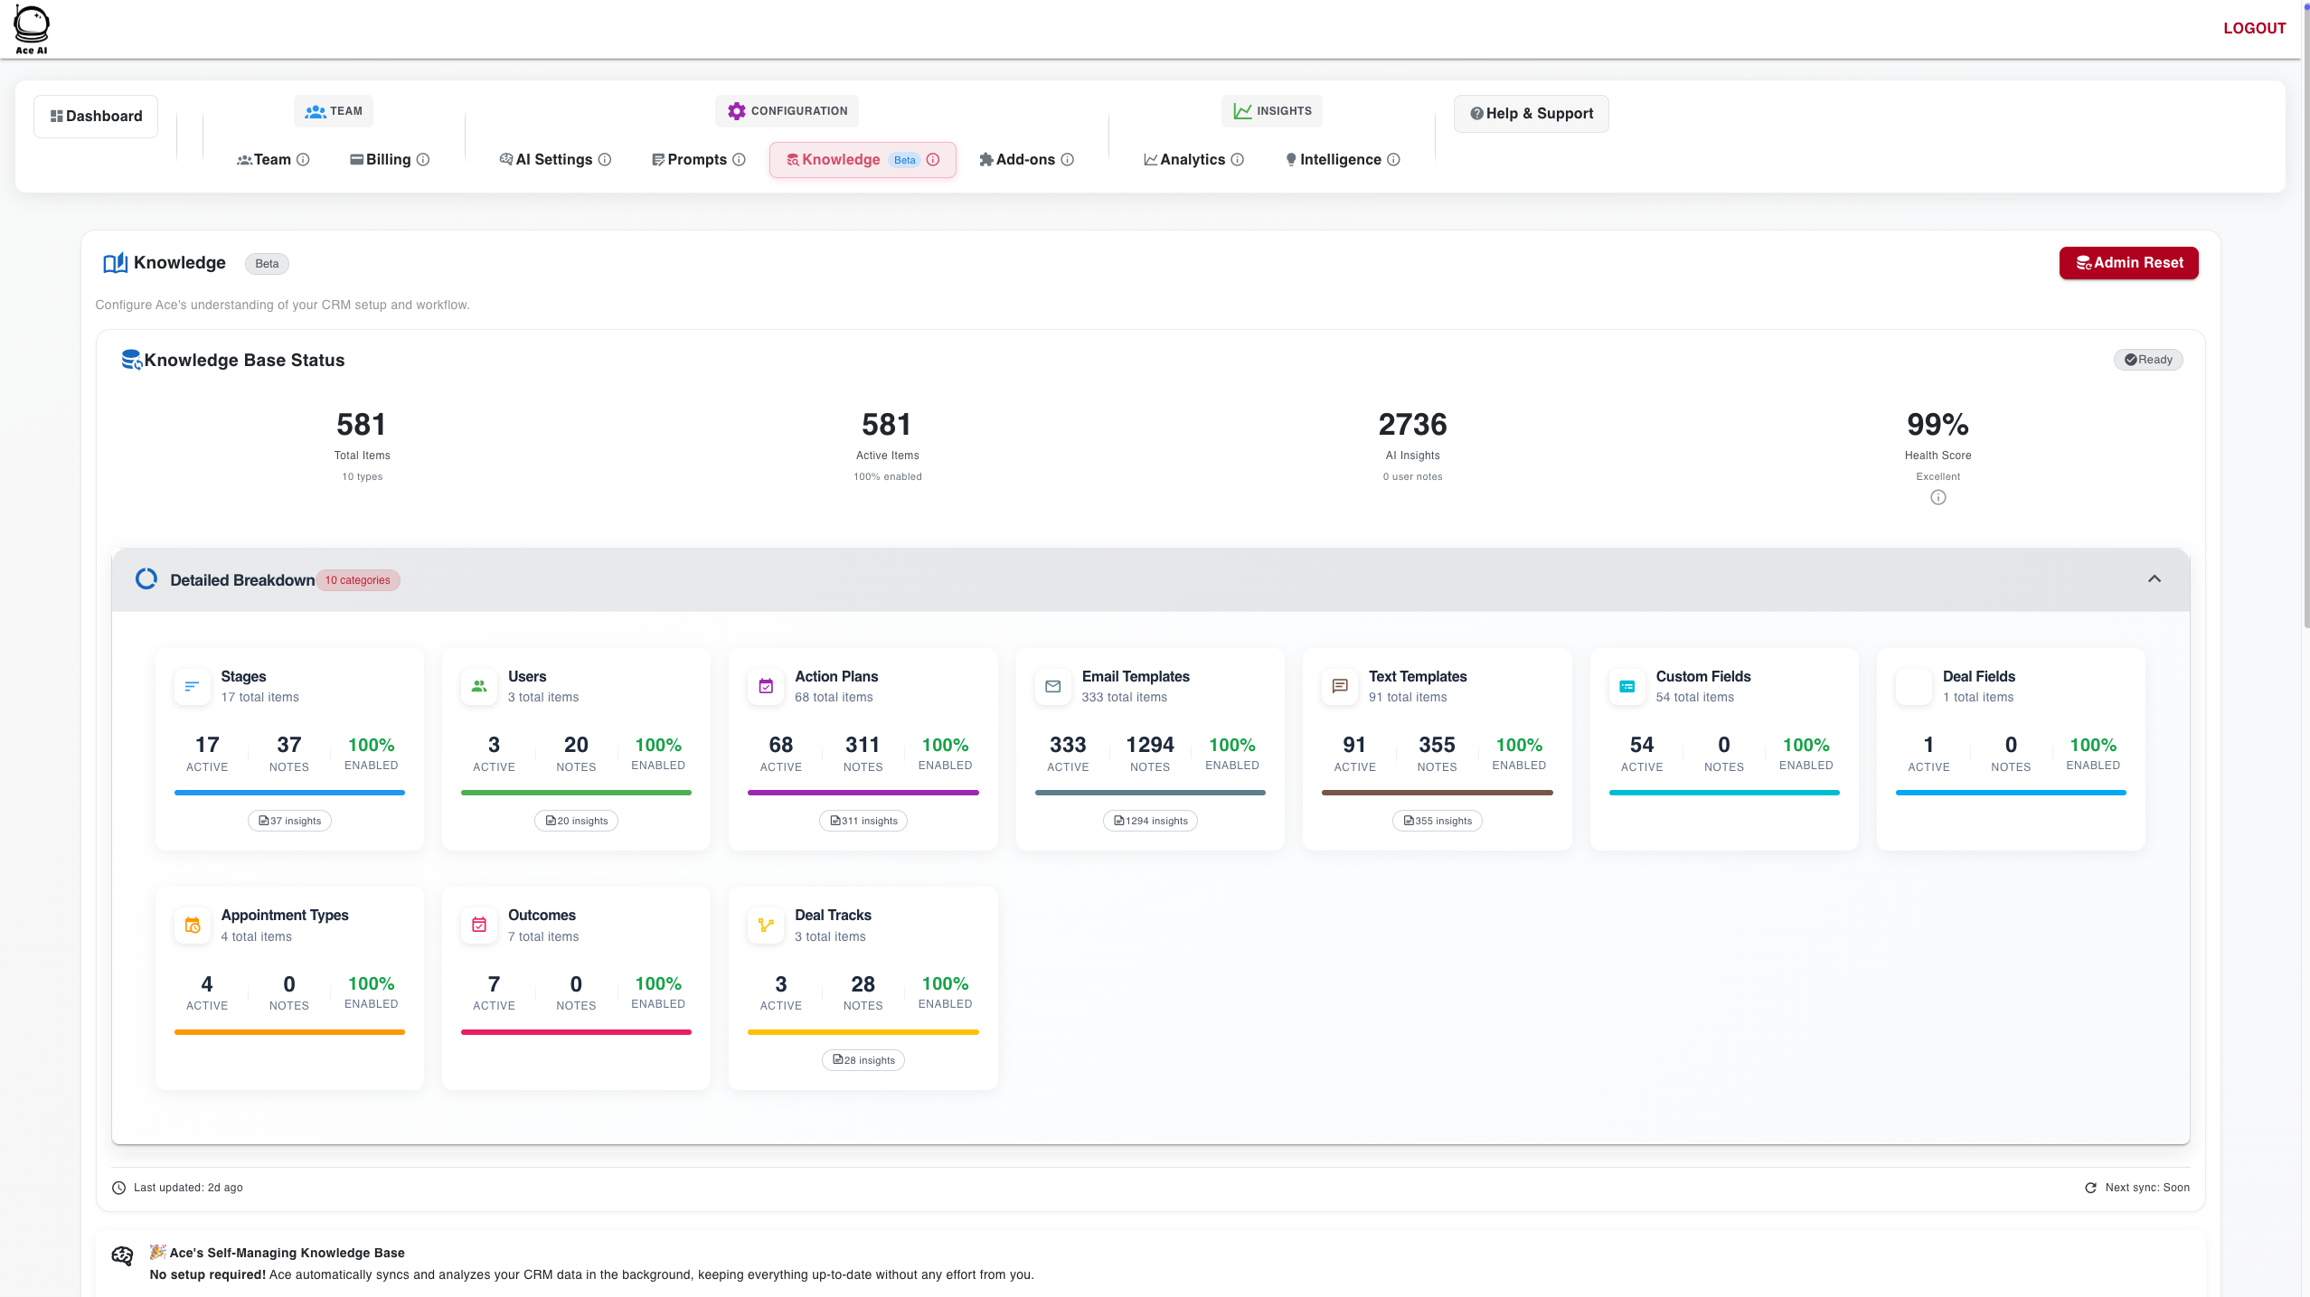Click the Ready status chip

pyautogui.click(x=2148, y=360)
